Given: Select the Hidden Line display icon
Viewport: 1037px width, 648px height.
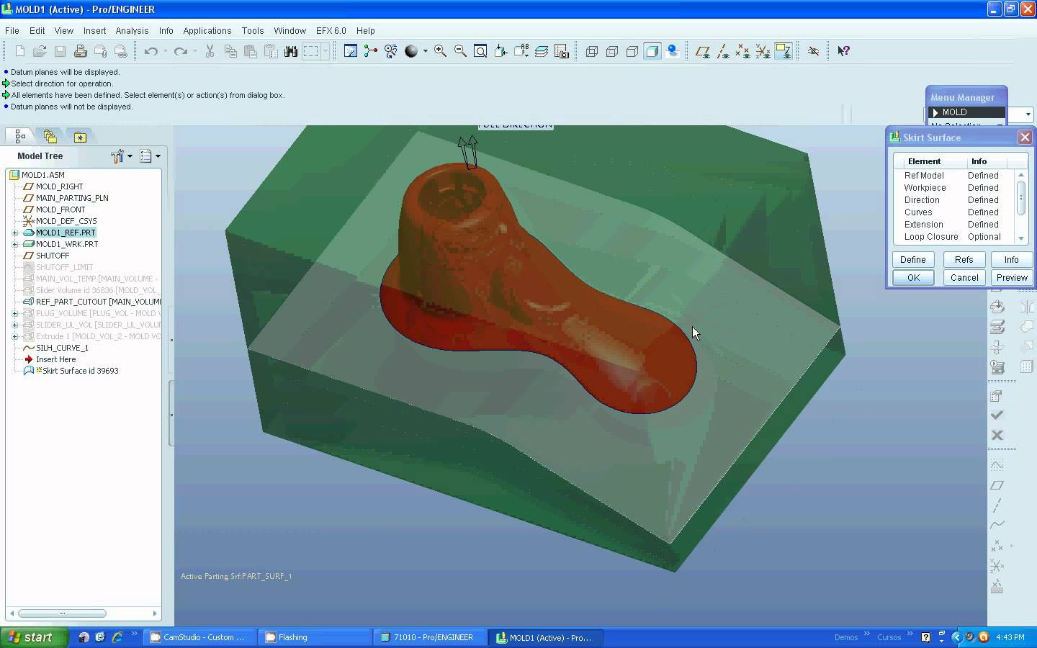Looking at the screenshot, I should [612, 51].
